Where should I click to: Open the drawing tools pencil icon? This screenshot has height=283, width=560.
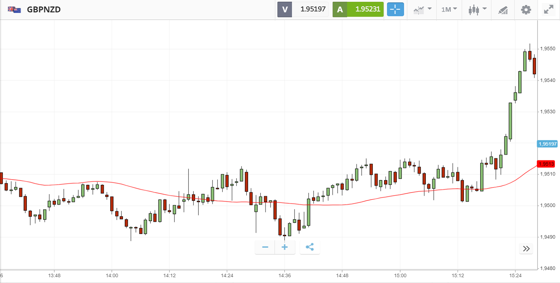pyautogui.click(x=503, y=10)
